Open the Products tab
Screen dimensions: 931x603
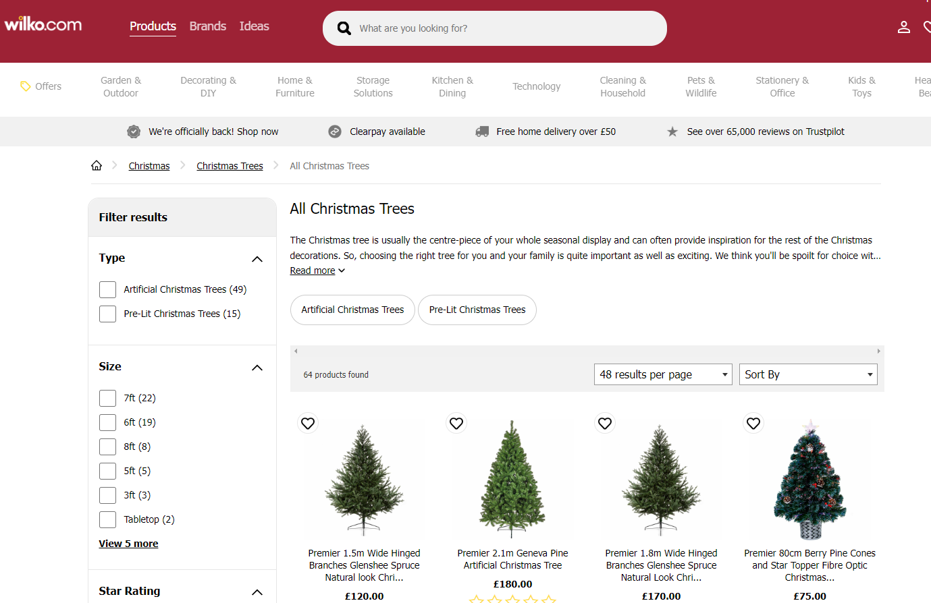tap(153, 26)
